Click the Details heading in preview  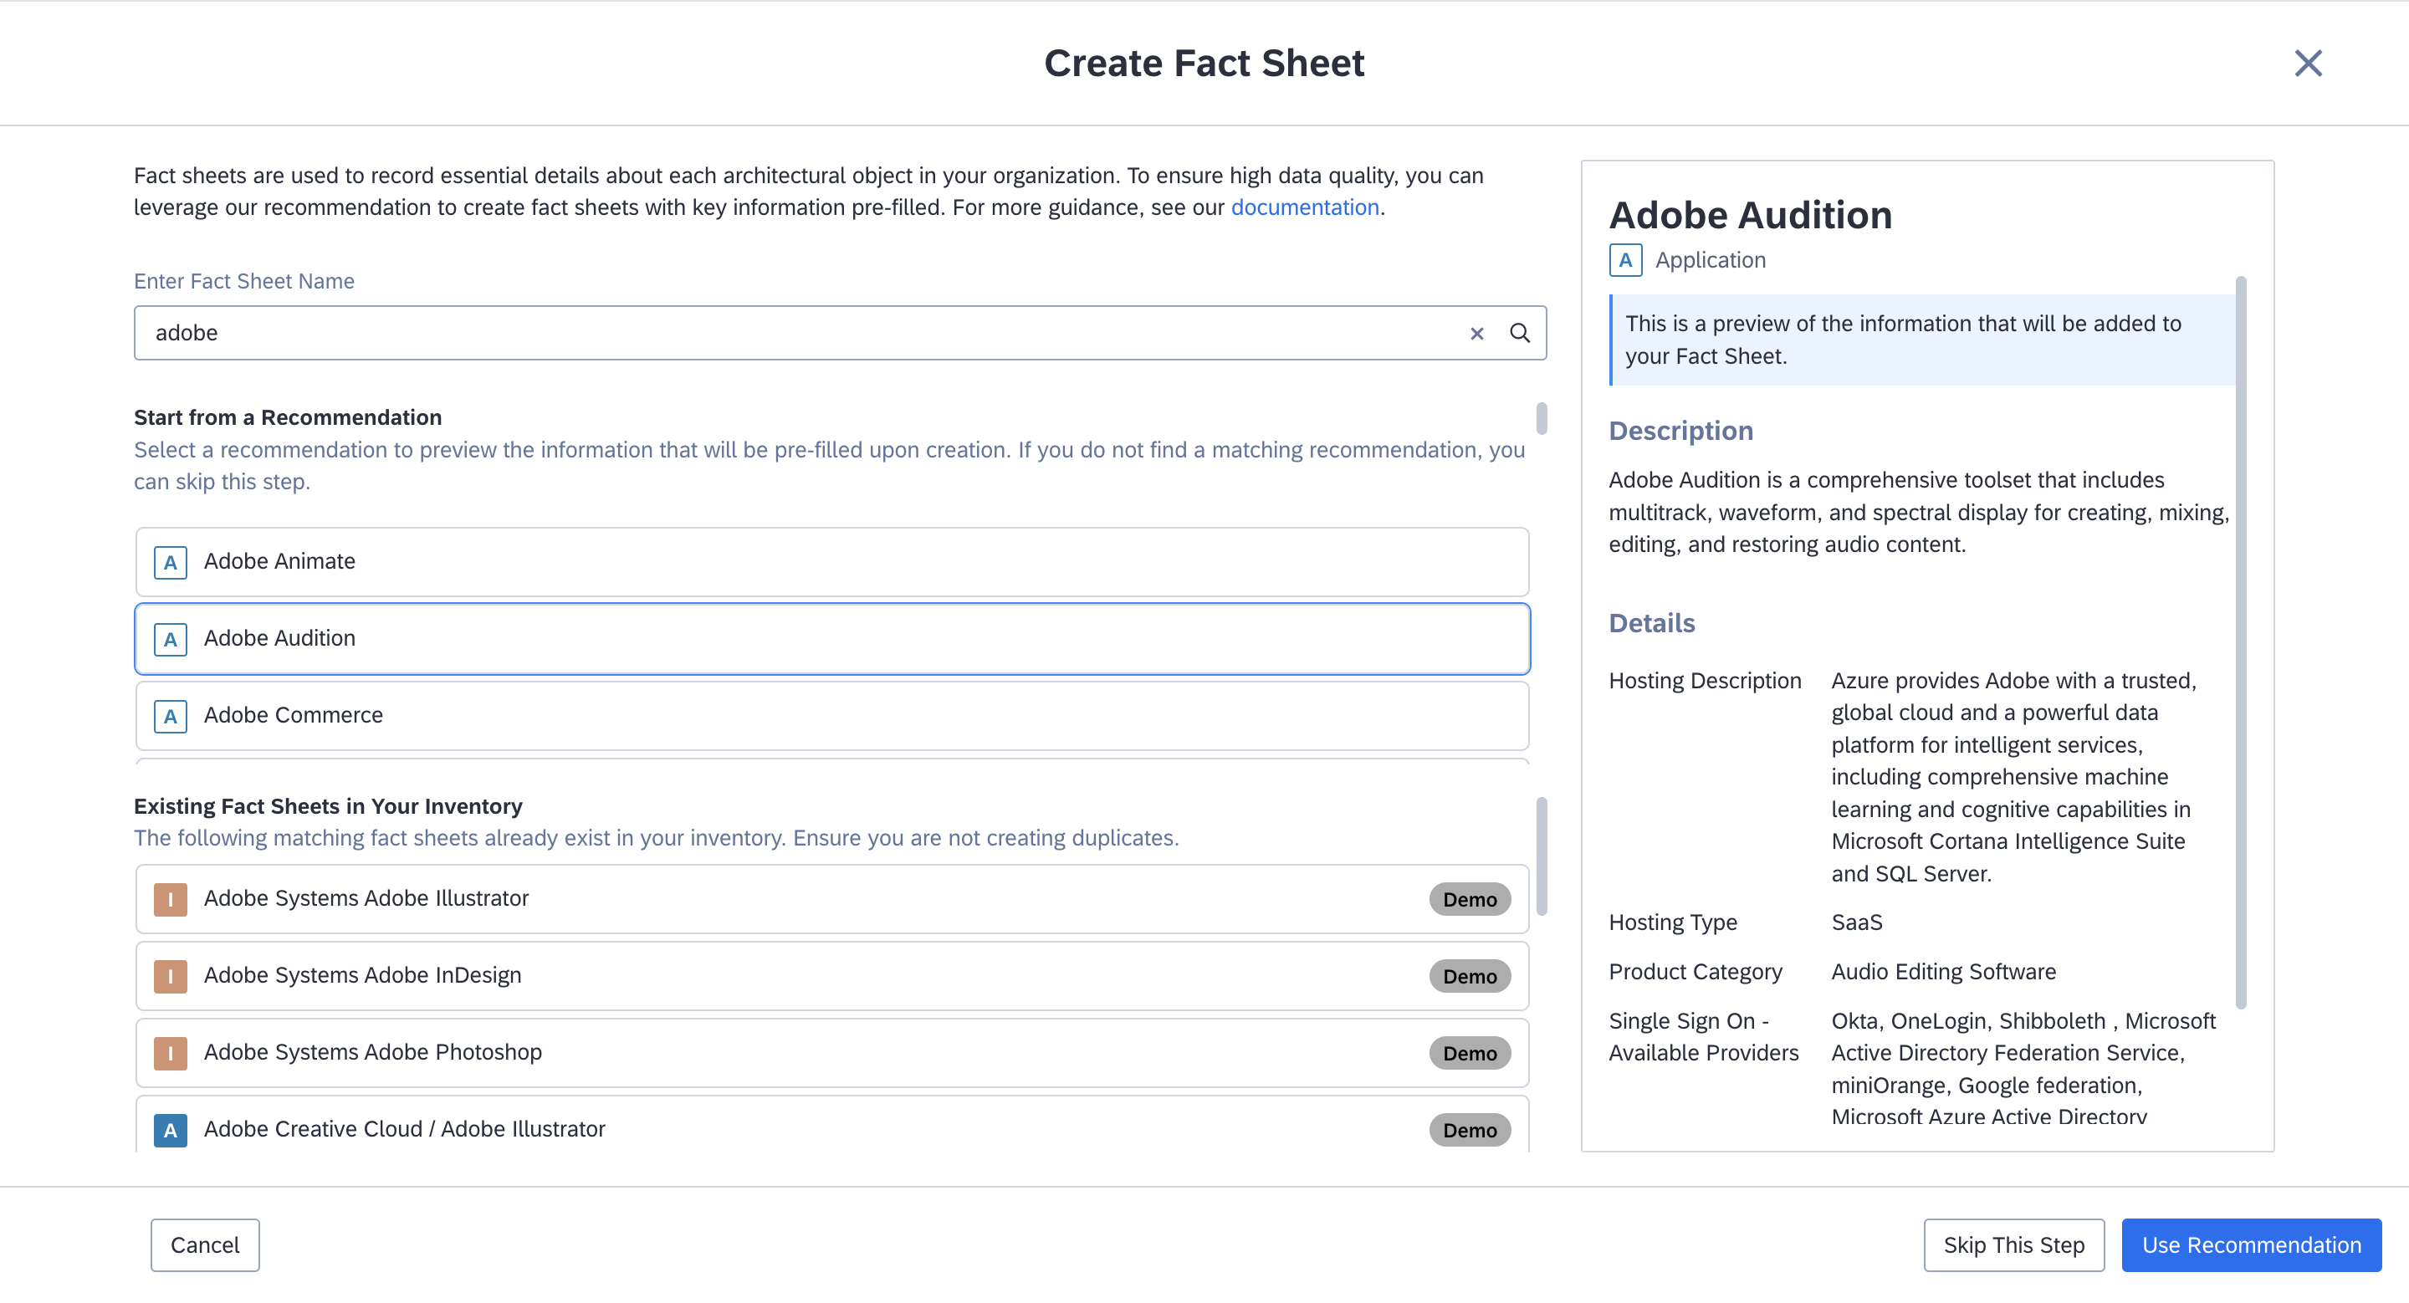1651,623
